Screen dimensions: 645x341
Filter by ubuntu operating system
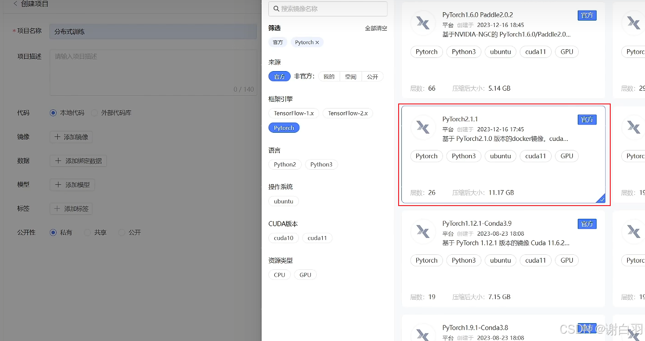(283, 201)
